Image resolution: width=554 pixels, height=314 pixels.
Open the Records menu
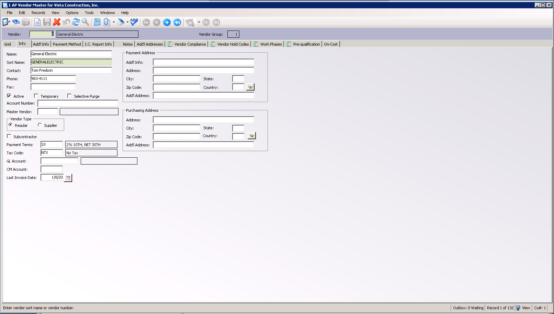point(38,13)
